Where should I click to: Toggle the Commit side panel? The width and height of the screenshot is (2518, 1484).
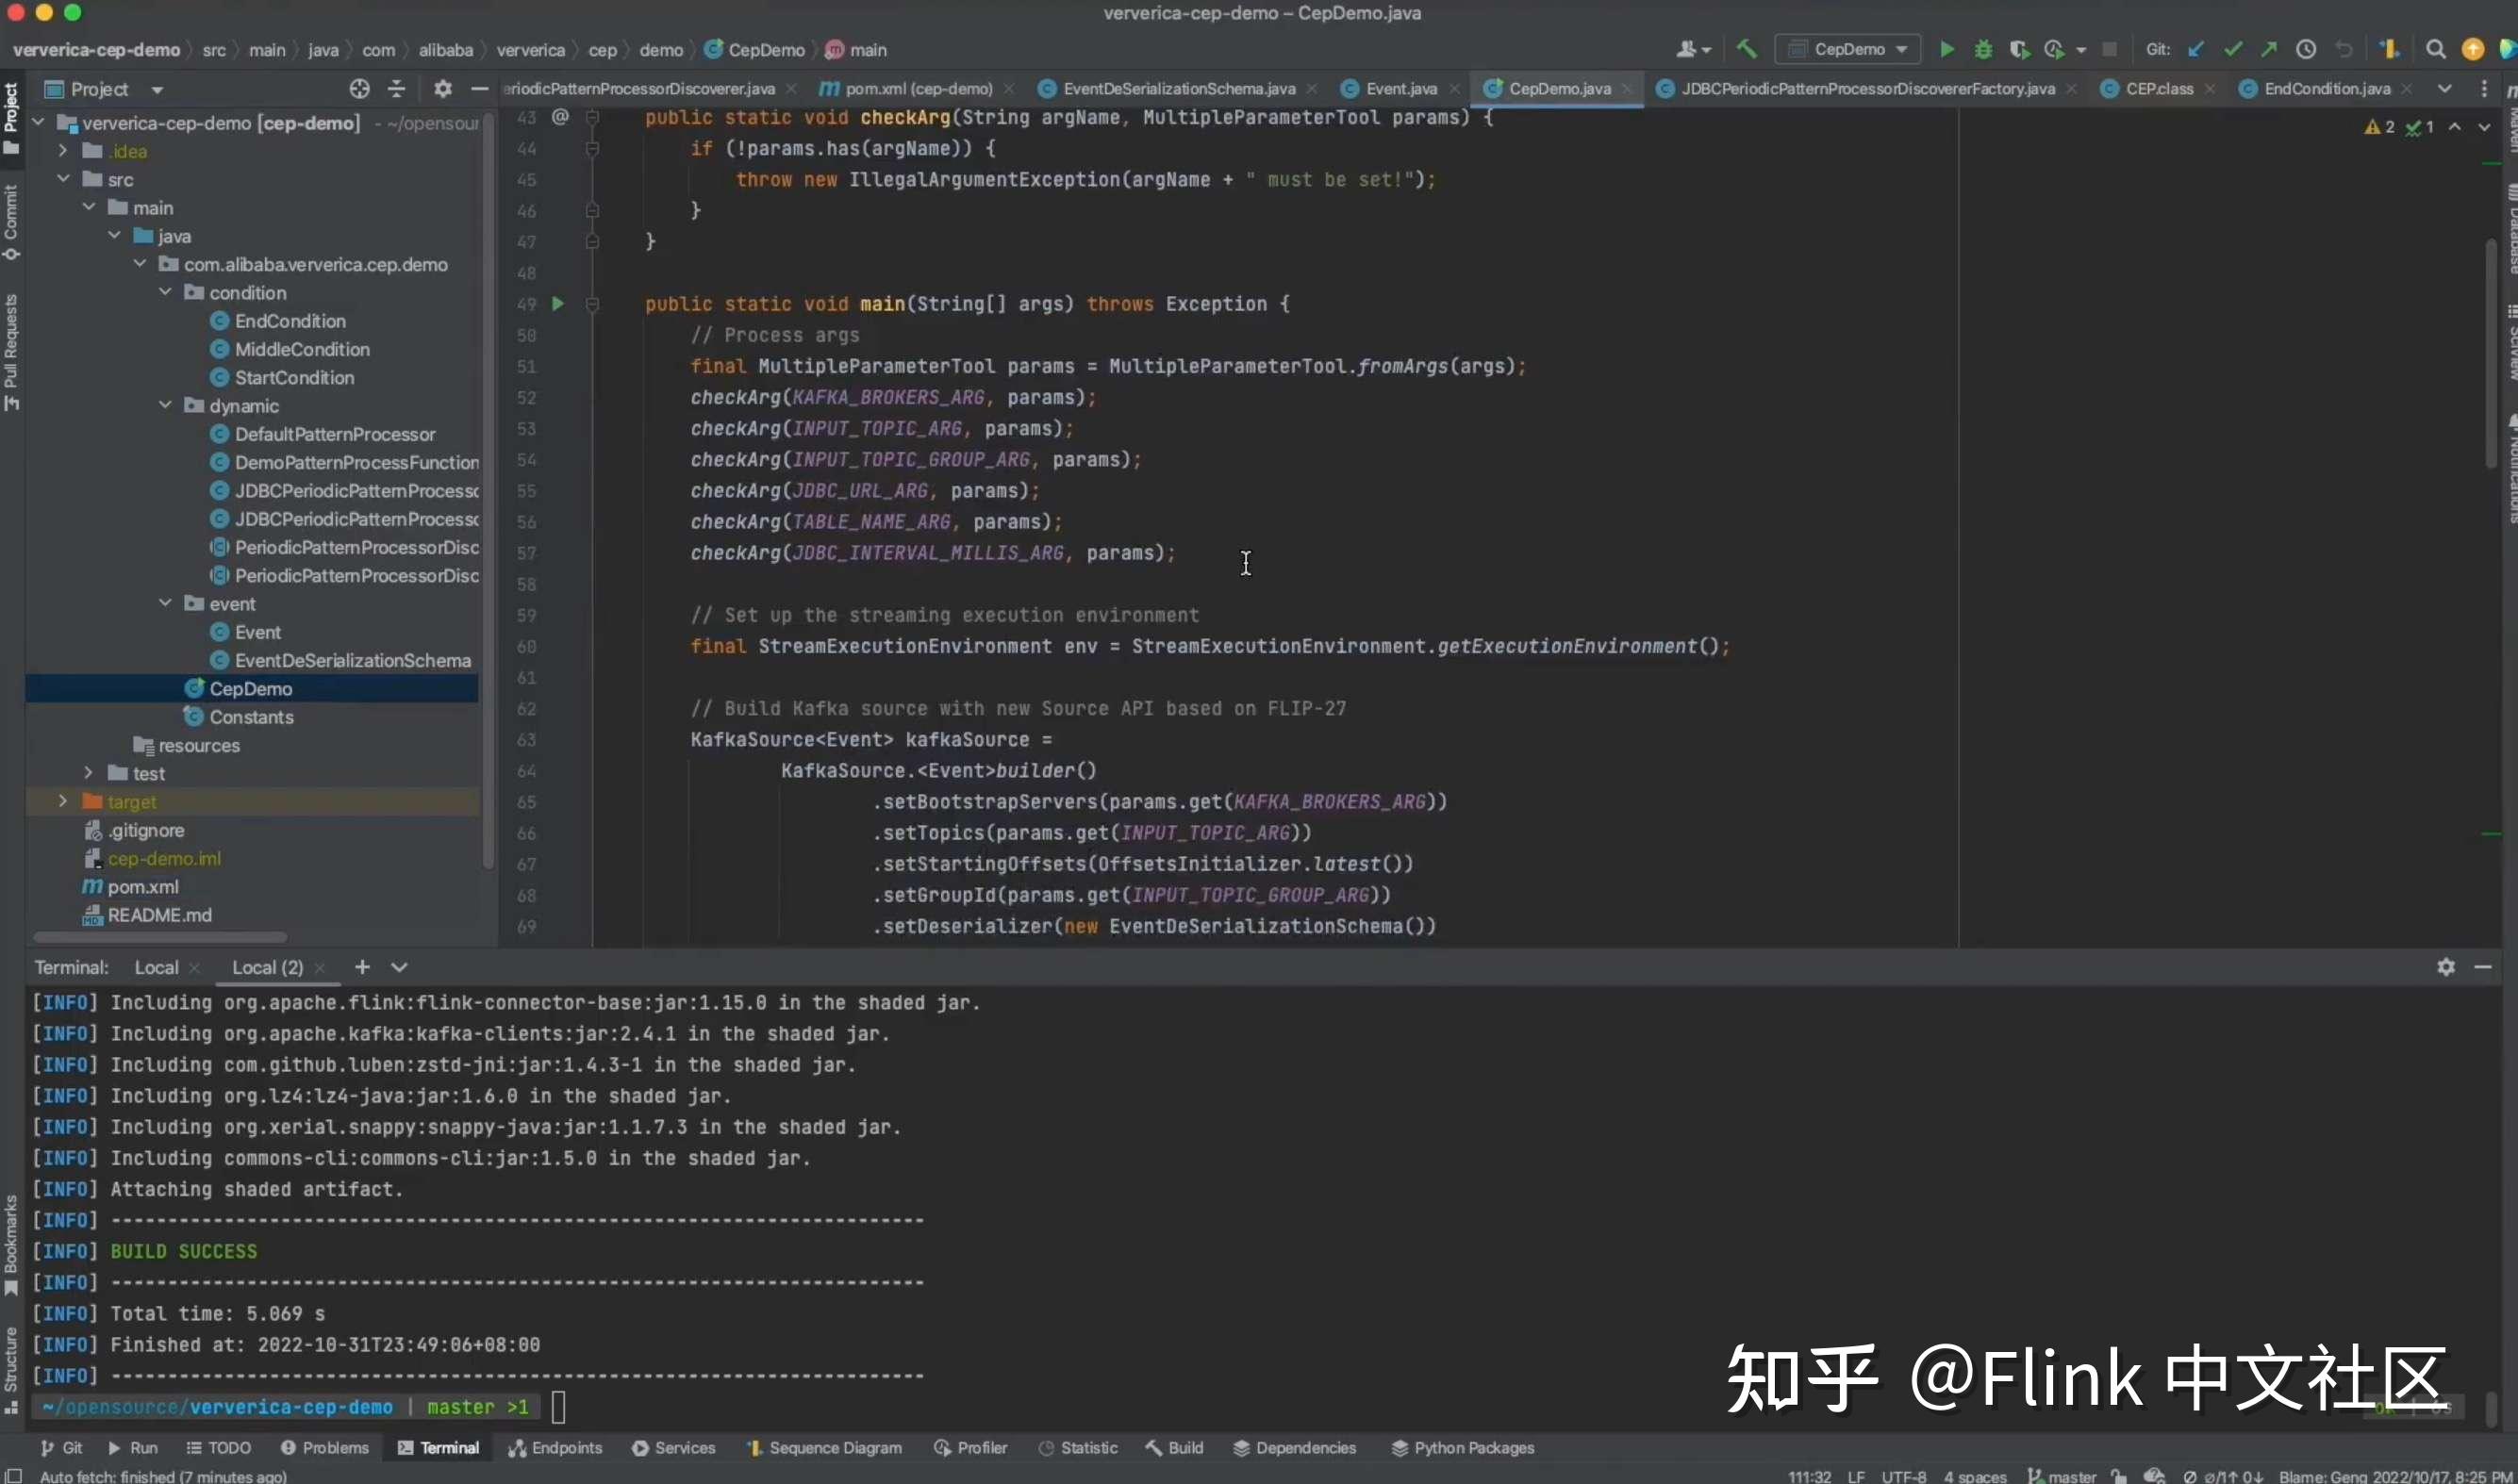pos(11,221)
